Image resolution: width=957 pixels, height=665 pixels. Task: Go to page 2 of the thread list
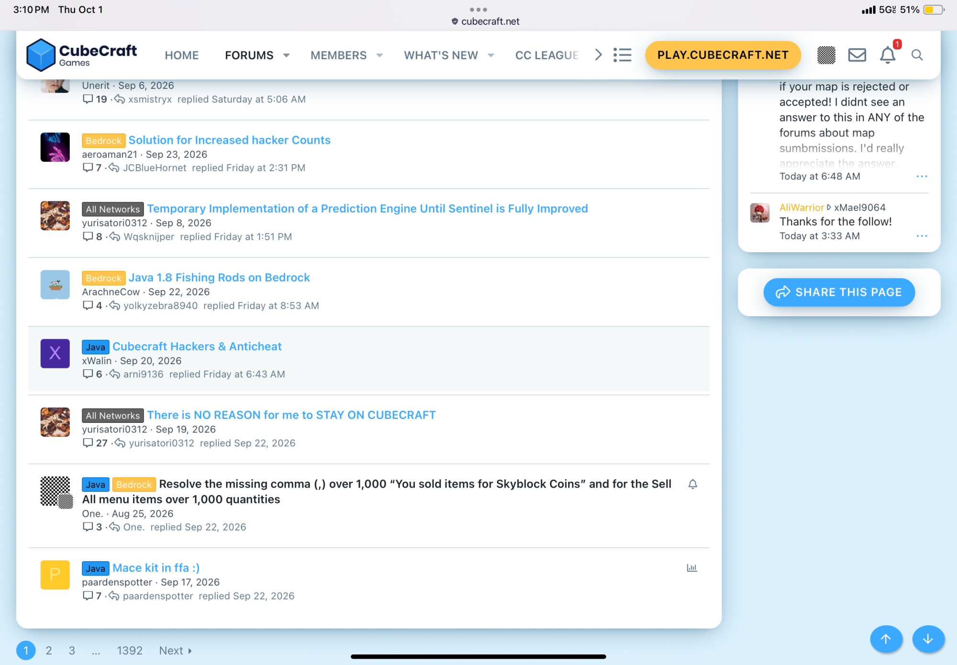pos(49,651)
